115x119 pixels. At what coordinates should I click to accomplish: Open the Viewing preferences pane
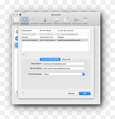pos(57,21)
